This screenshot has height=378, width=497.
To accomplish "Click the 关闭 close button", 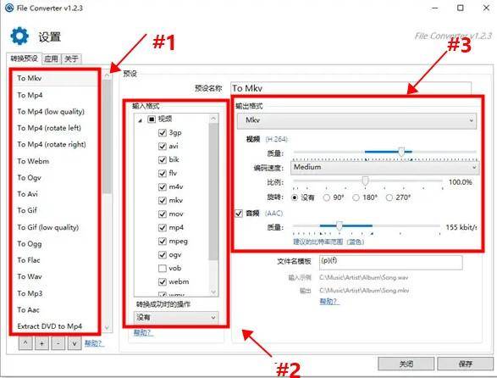I will [406, 364].
